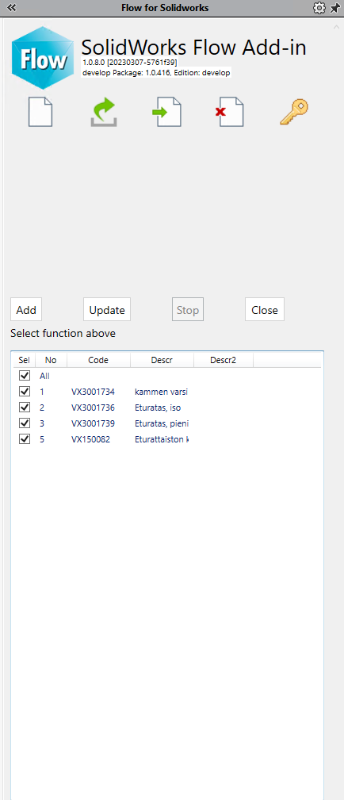Viewport: 344px width, 800px height.
Task: Select the Eturatas, pieni list row
Action: click(166, 423)
